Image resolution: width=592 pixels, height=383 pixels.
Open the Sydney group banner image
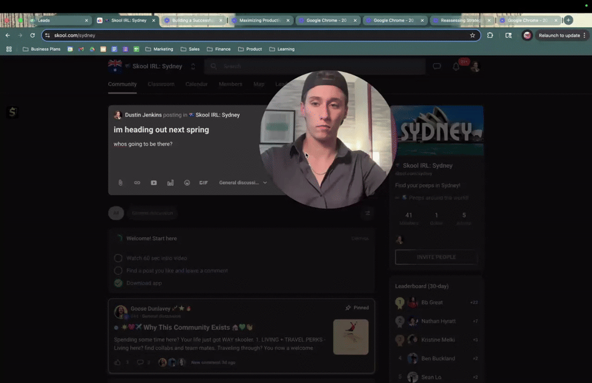coord(437,130)
